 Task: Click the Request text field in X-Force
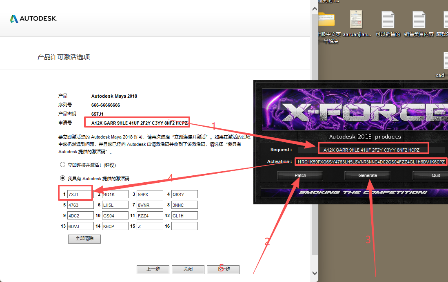pos(371,150)
